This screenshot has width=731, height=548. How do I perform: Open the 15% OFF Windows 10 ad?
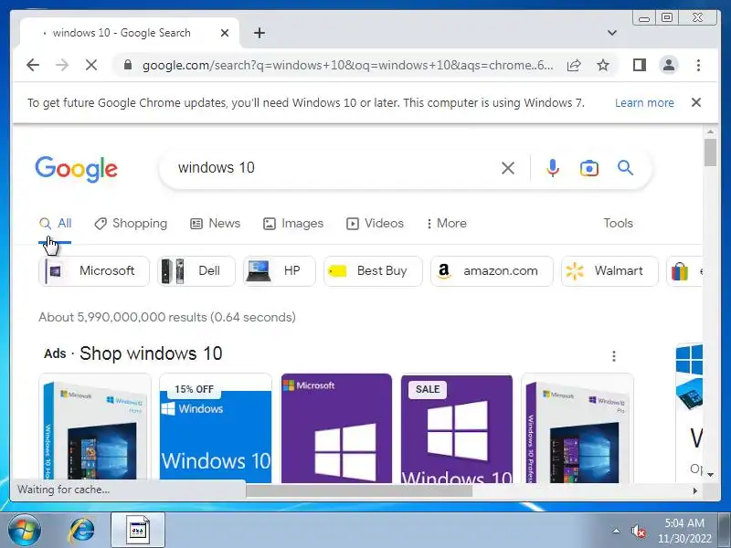tap(216, 427)
